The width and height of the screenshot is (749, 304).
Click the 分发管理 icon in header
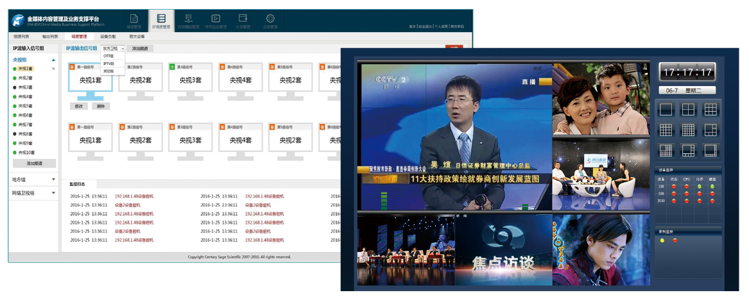pyautogui.click(x=243, y=21)
